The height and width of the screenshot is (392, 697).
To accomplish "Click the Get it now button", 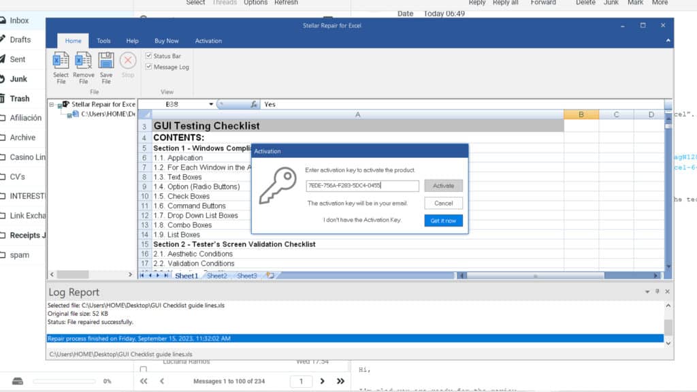I will click(x=443, y=220).
